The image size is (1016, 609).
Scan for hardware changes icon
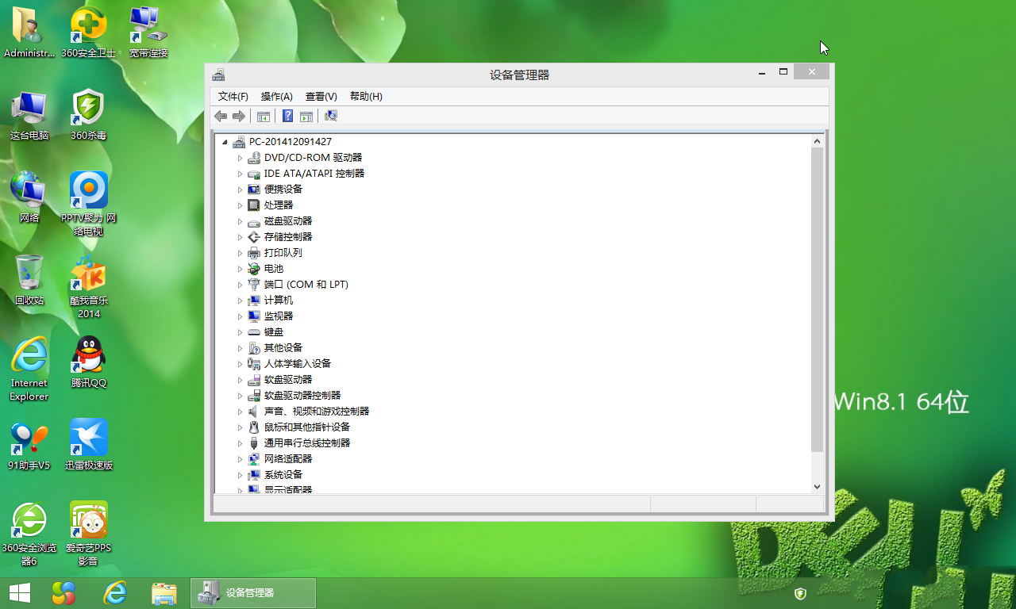331,116
